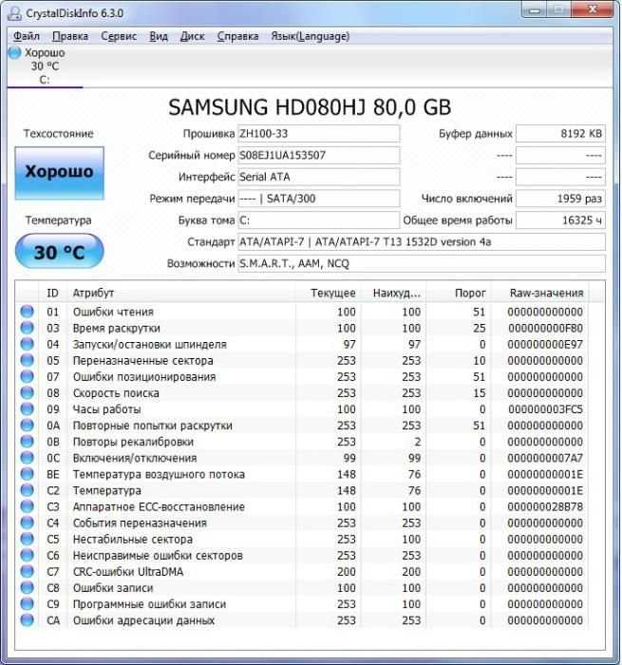Click raw value 0000000007A7
This screenshot has width=622, height=665.
545,459
